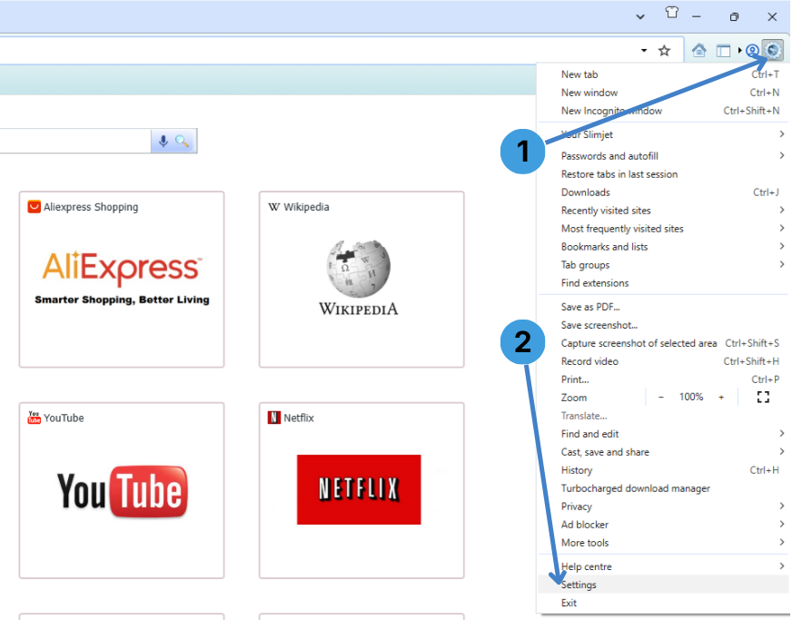Select New window menu item

coord(663,93)
